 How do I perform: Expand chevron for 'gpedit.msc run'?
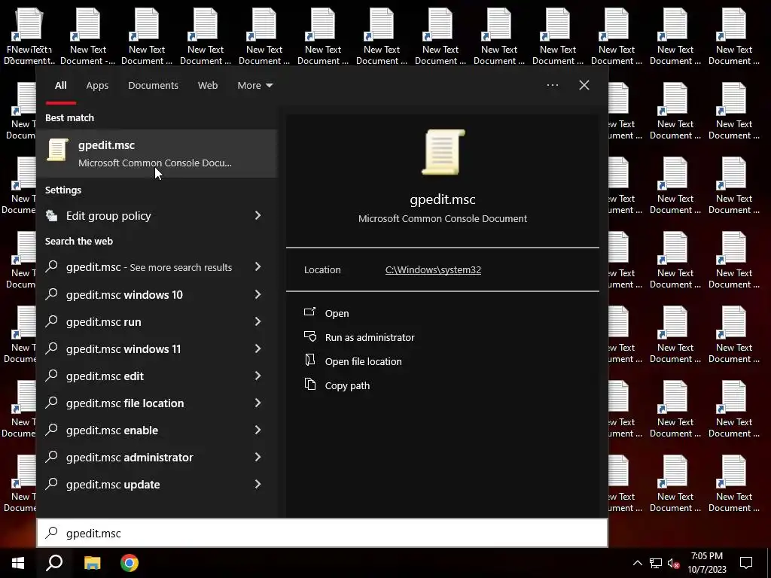[x=258, y=321]
